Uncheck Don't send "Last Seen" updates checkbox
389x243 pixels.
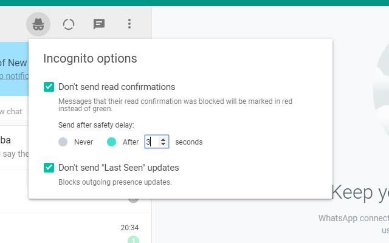(x=49, y=168)
